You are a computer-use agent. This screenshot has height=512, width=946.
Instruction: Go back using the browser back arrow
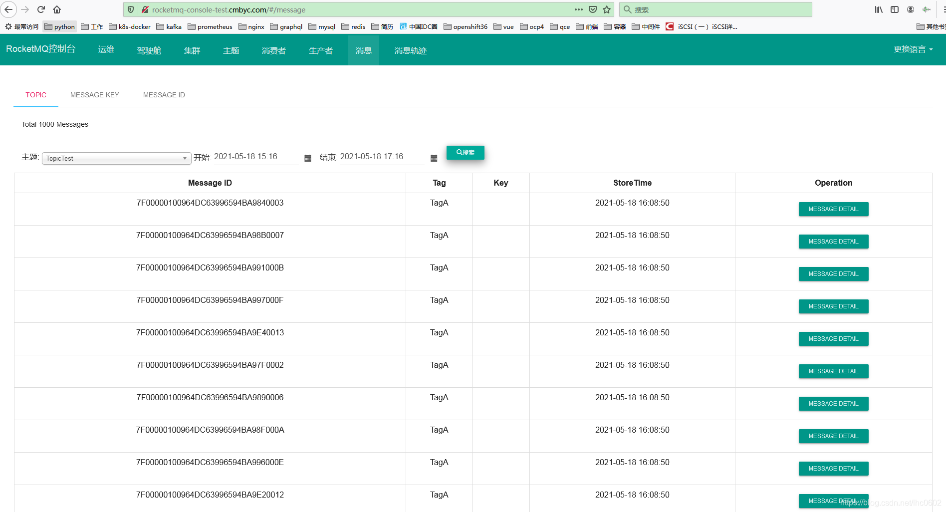[8, 9]
